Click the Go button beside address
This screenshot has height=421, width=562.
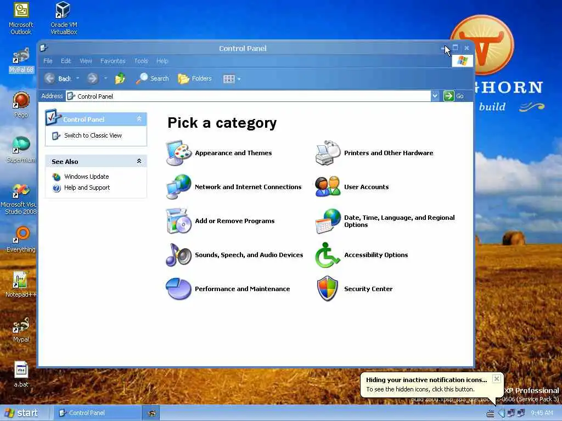click(454, 96)
